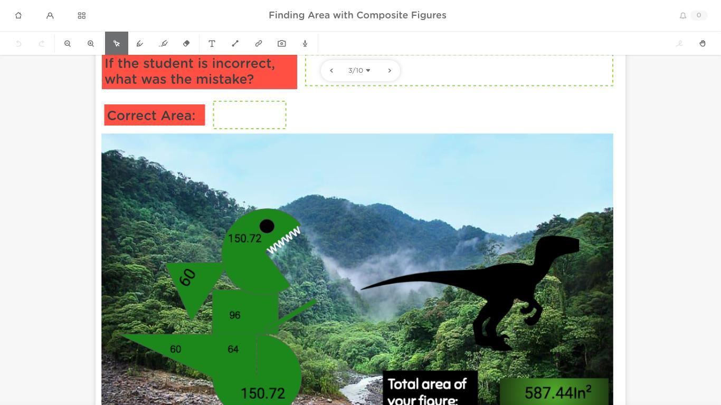Select the Highlighter tool
Screen dimensions: 721x405
[163, 44]
